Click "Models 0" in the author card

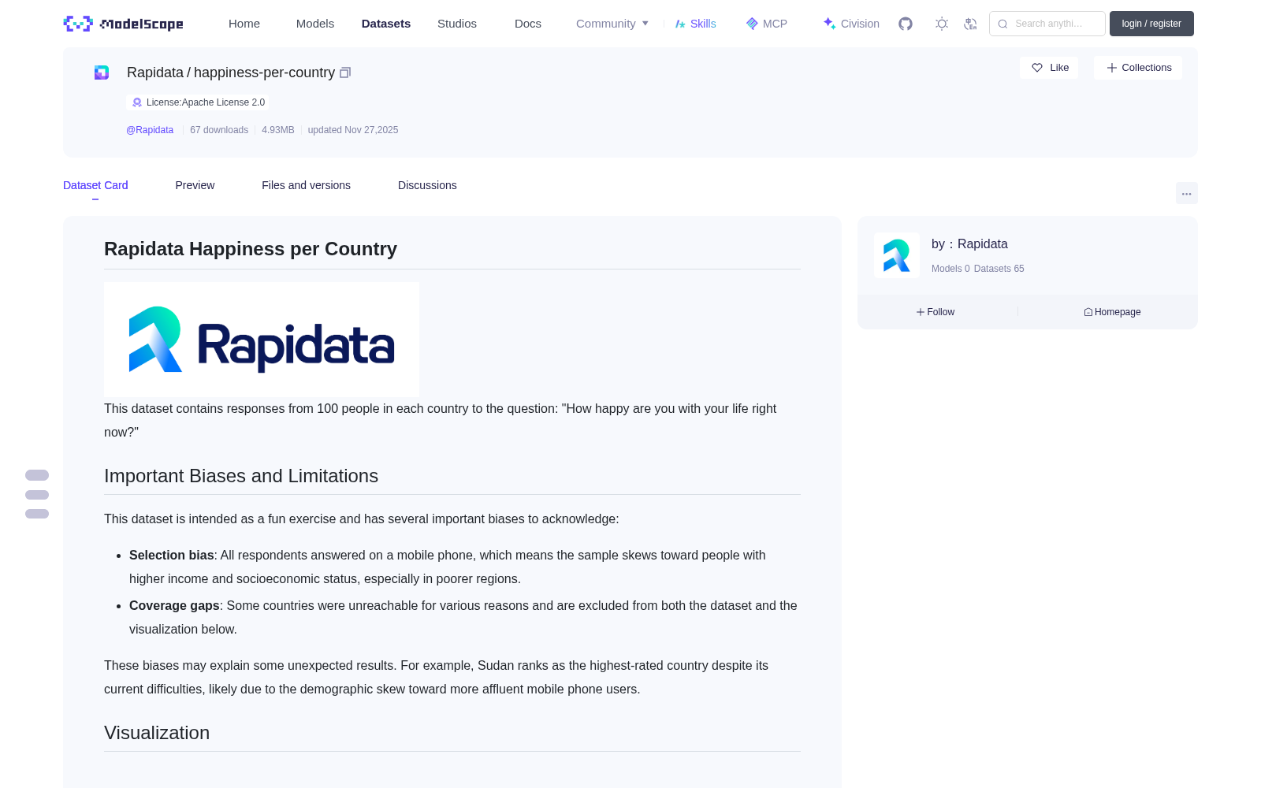pyautogui.click(x=950, y=269)
